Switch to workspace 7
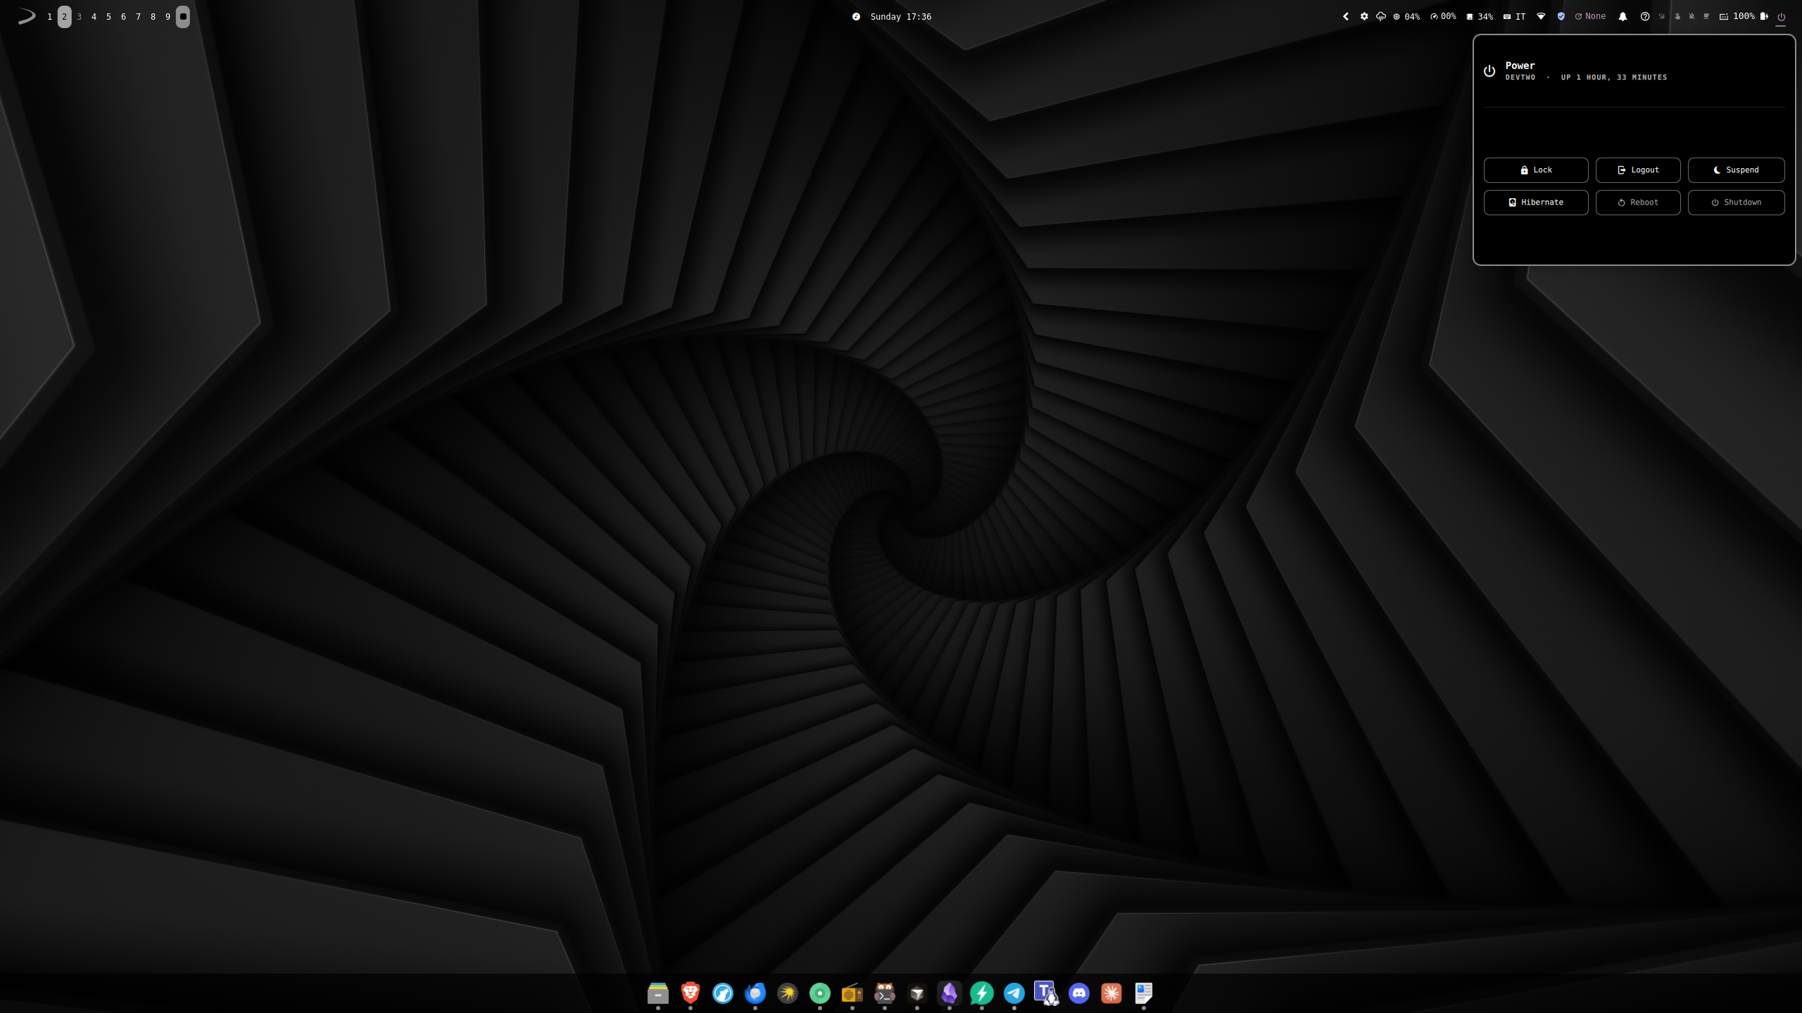The height and width of the screenshot is (1013, 1802). [138, 16]
